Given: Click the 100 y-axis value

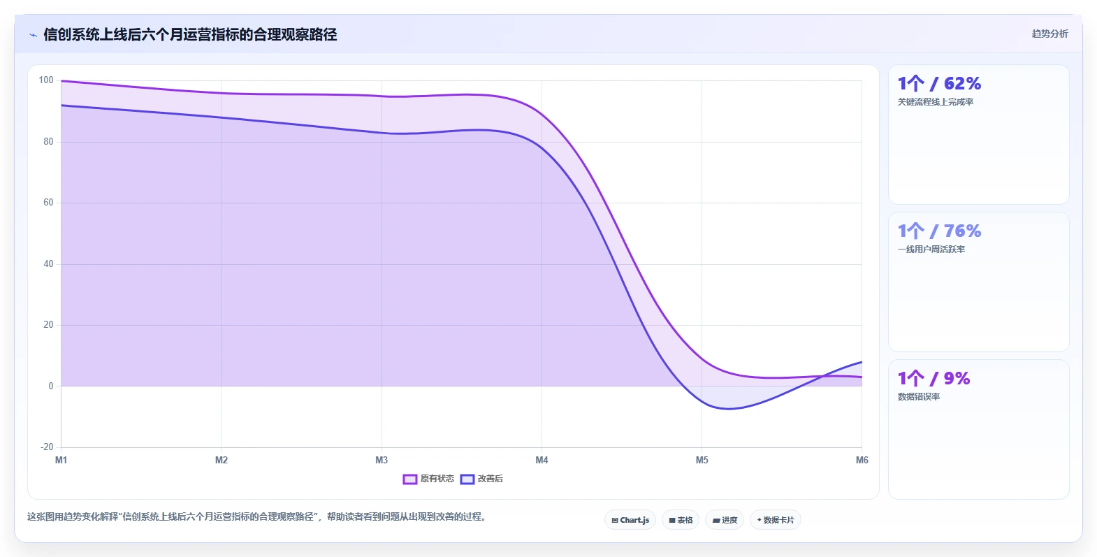Looking at the screenshot, I should tap(46, 80).
